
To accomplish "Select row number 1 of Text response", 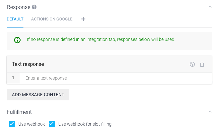I will [13, 78].
